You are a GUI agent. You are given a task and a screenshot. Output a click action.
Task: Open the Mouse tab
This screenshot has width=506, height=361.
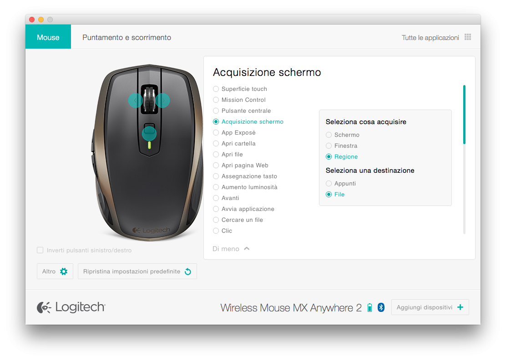[x=48, y=37]
